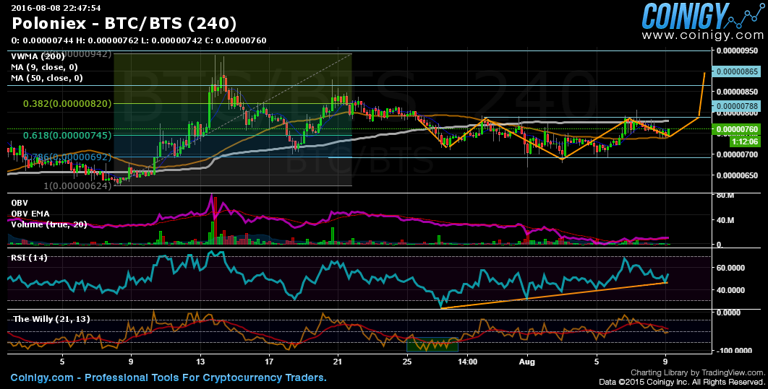Click the 0.382(0.00000820) Fibonacci level label
The image size is (768, 389).
(x=67, y=104)
